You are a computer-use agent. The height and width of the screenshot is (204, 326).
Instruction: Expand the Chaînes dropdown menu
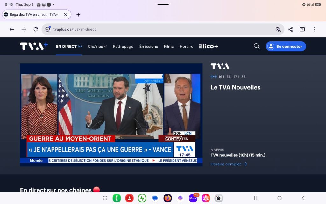tap(97, 47)
